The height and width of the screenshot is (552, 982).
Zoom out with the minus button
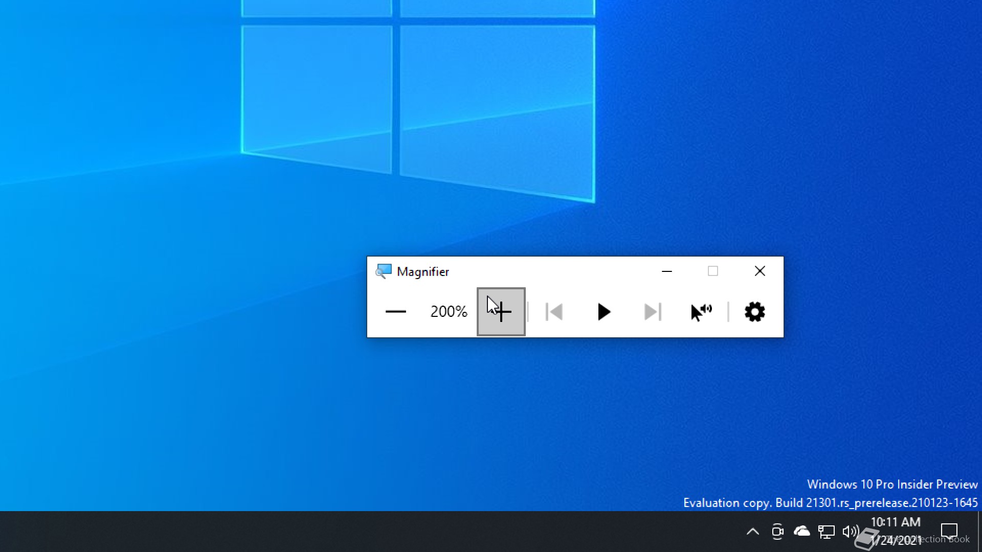[395, 311]
